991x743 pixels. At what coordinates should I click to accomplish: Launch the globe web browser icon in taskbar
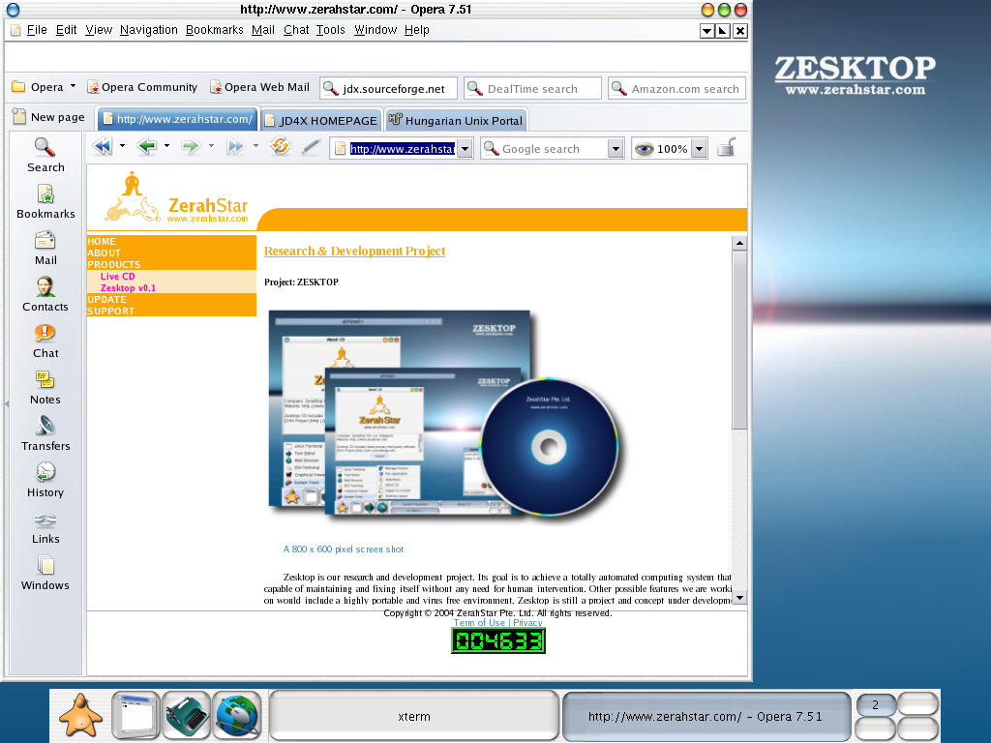(237, 715)
